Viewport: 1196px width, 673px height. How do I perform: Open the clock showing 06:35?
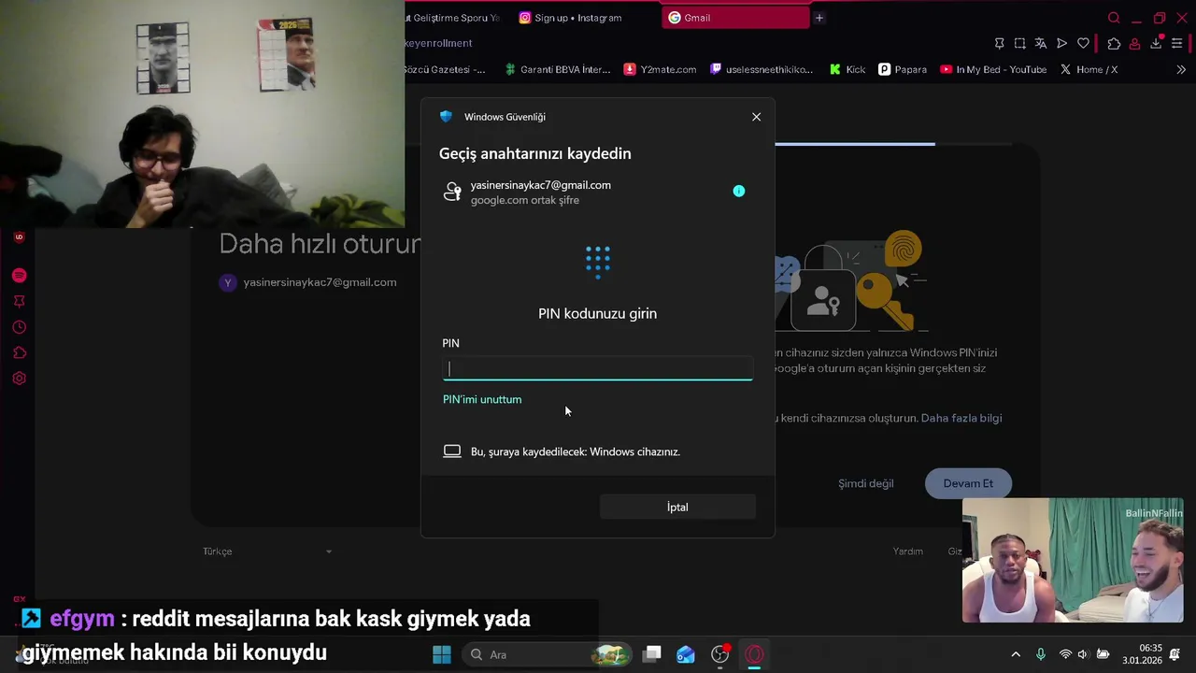pyautogui.click(x=1142, y=654)
